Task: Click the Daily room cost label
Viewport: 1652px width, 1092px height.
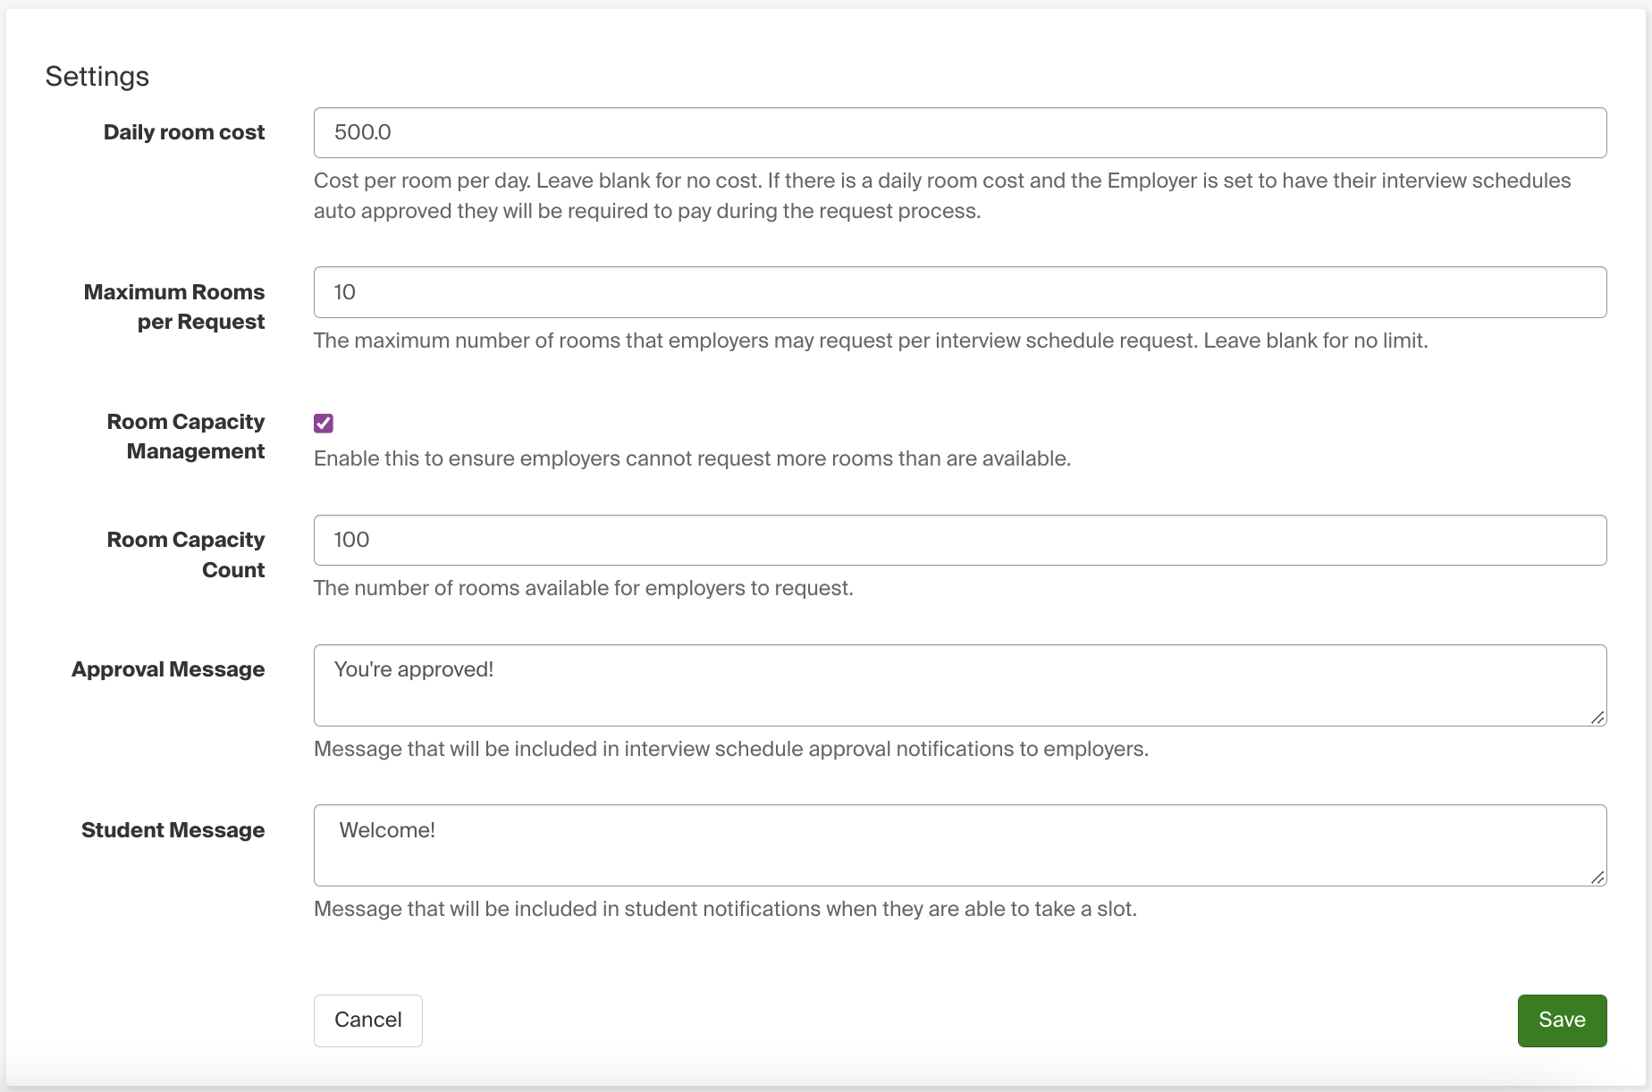Action: point(184,132)
